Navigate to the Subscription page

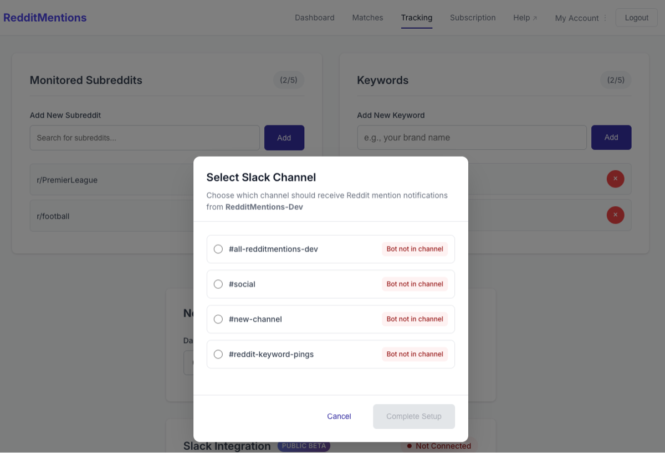tap(473, 17)
